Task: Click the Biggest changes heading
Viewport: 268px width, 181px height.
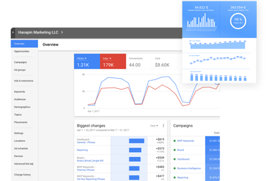Action: [91, 125]
